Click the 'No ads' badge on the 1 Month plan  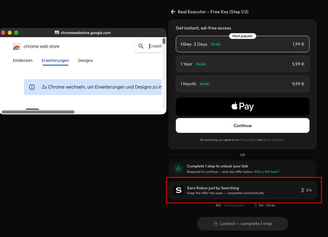point(205,84)
